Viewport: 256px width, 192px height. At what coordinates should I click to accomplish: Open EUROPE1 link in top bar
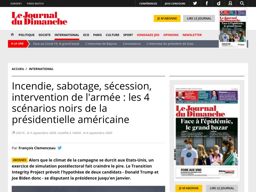click(16, 3)
